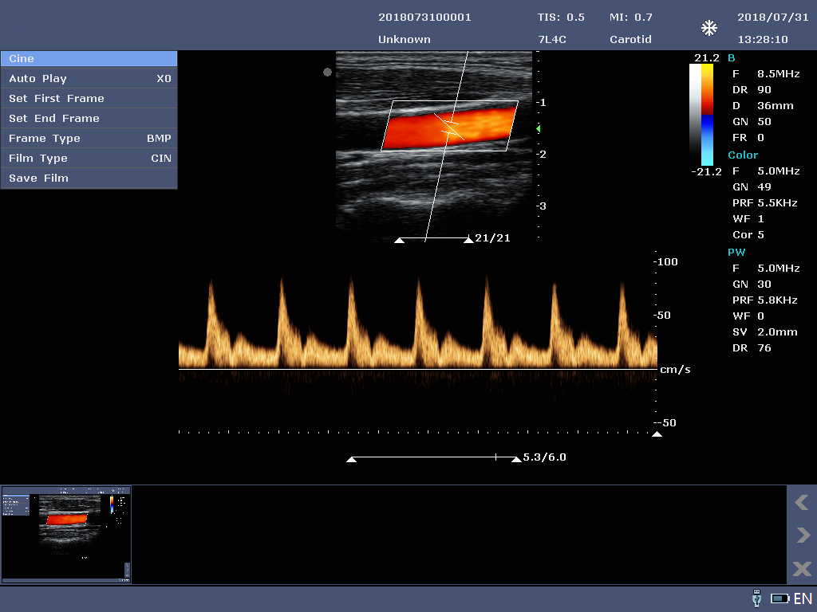This screenshot has width=817, height=612.
Task: Click the gray dot probe orientation marker
Action: tap(327, 73)
